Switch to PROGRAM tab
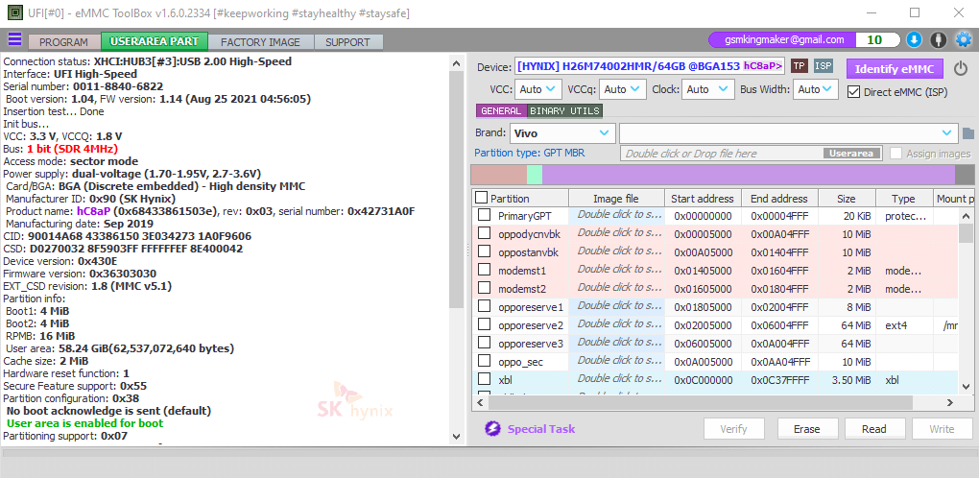The width and height of the screenshot is (979, 478). [x=63, y=42]
